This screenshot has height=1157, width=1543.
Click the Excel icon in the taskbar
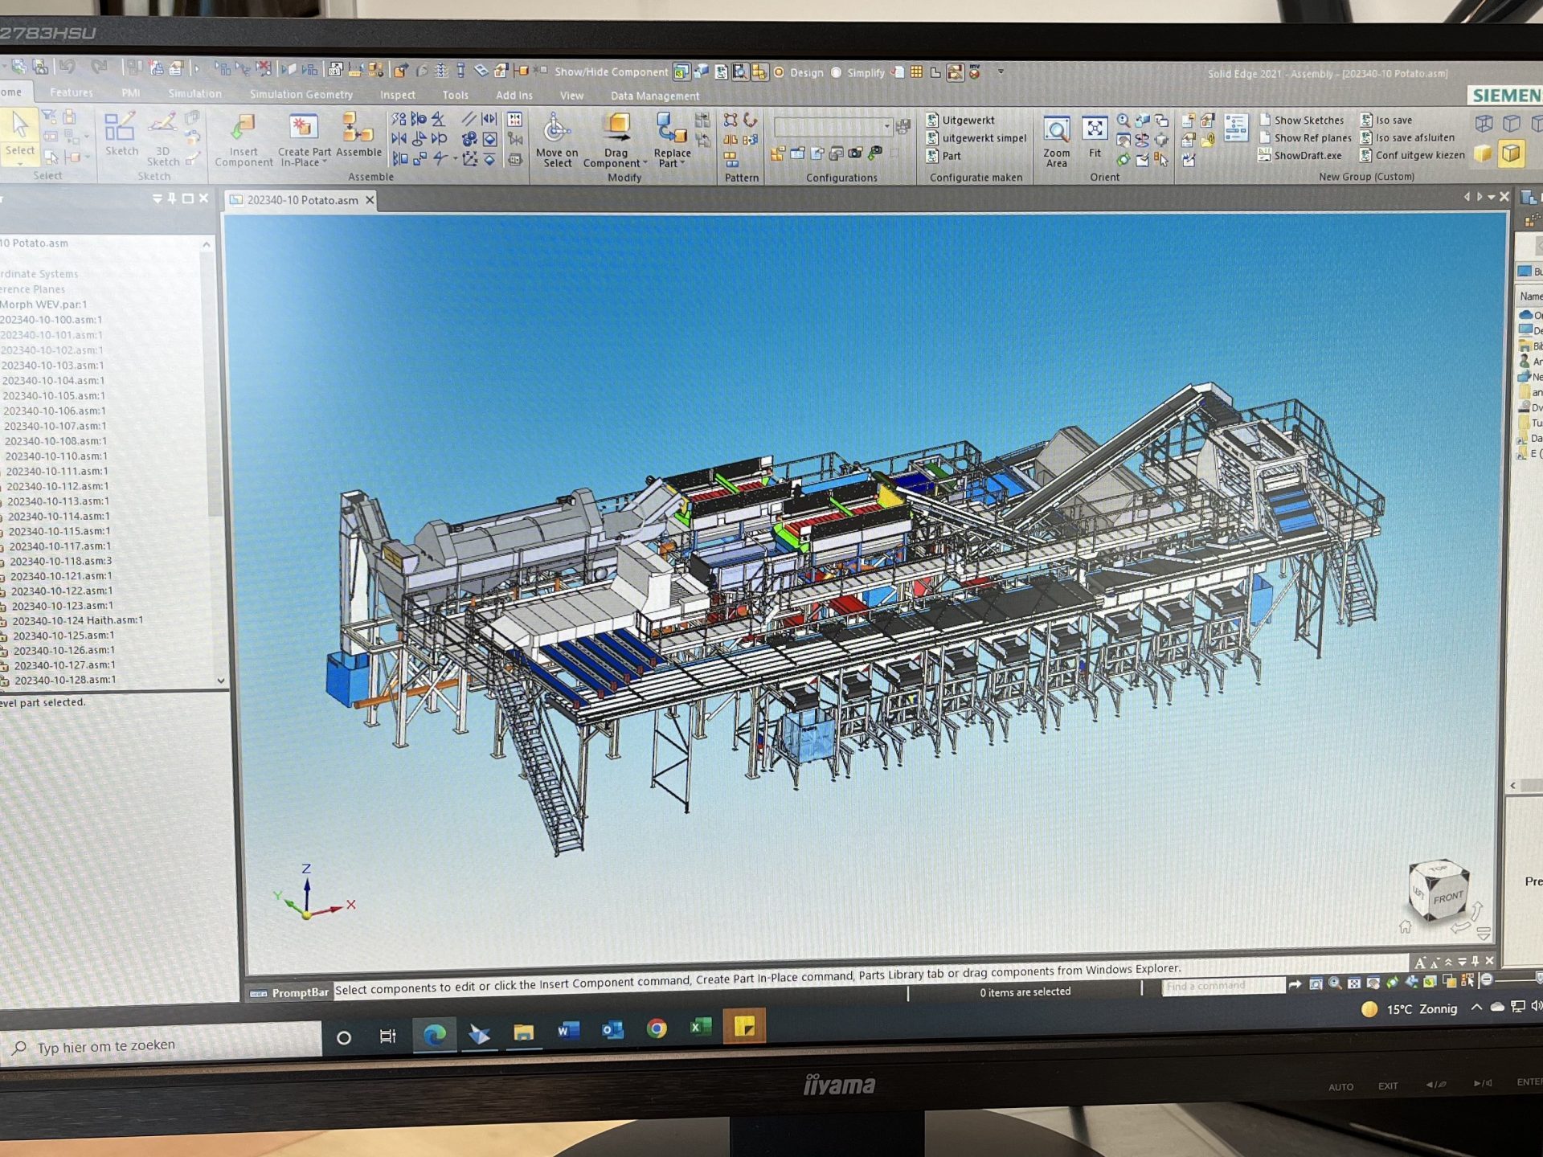point(700,1028)
